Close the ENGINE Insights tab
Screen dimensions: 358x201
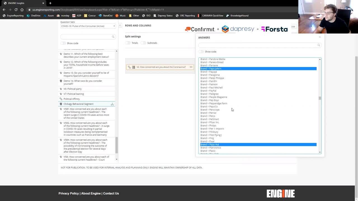pos(43,3)
